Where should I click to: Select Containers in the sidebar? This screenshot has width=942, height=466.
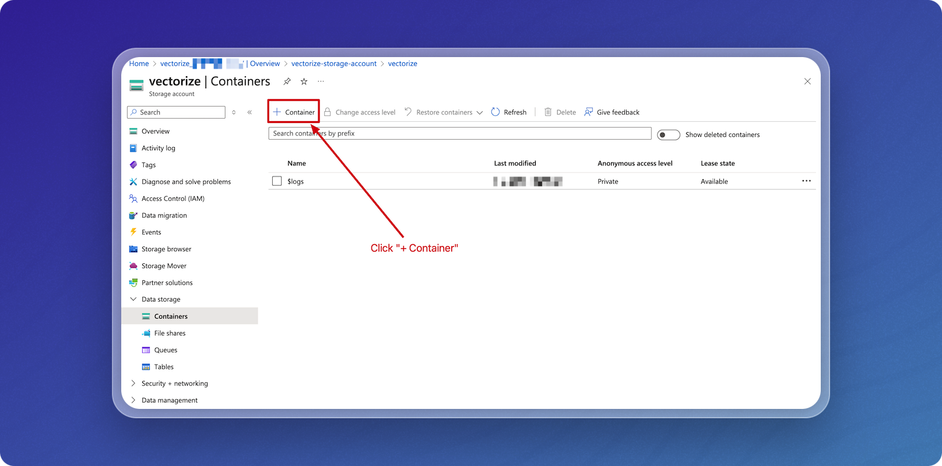point(190,316)
